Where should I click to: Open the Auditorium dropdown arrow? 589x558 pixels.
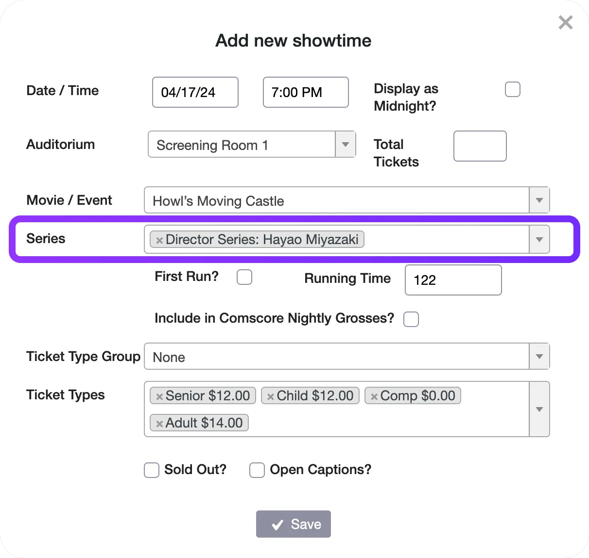pos(346,144)
